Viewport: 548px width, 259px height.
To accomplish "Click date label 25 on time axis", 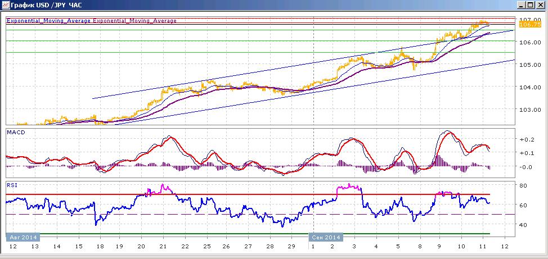I will [x=206, y=247].
